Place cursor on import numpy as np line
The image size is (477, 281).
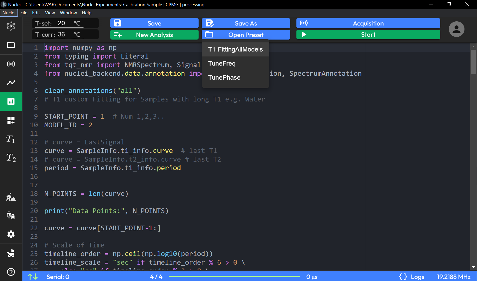(80, 48)
